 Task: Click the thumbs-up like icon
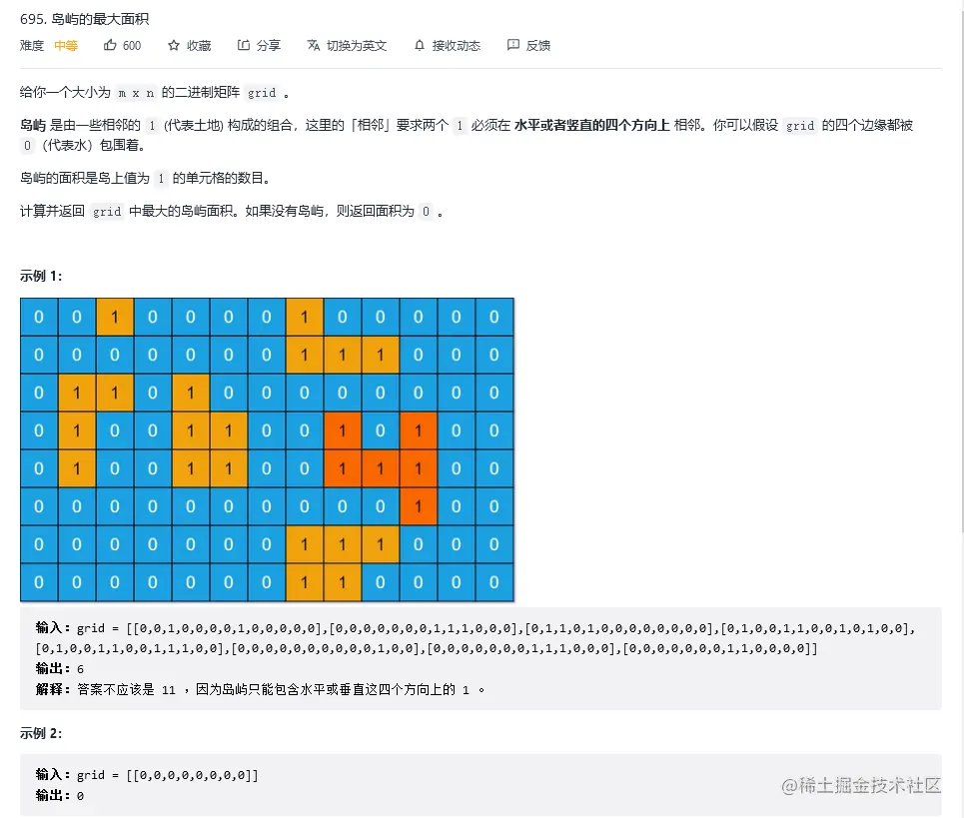(110, 45)
